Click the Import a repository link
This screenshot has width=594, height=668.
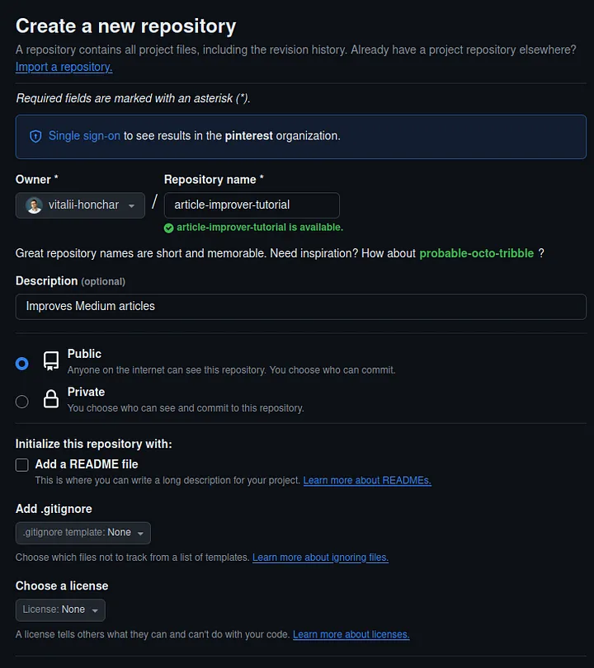pos(64,67)
